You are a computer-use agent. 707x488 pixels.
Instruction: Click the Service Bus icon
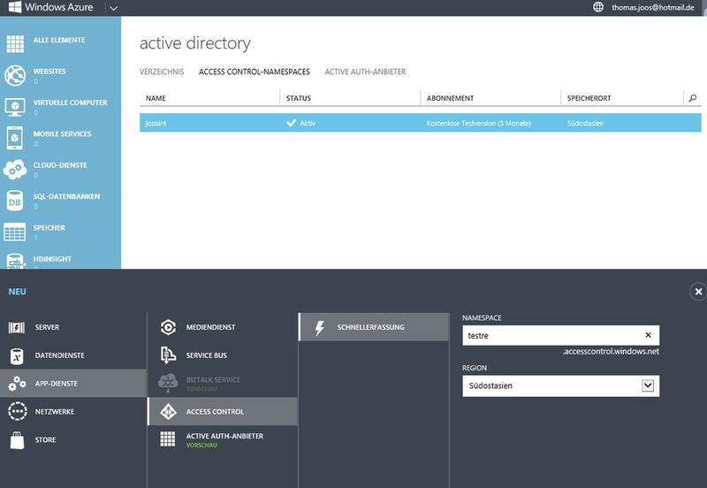tap(168, 355)
